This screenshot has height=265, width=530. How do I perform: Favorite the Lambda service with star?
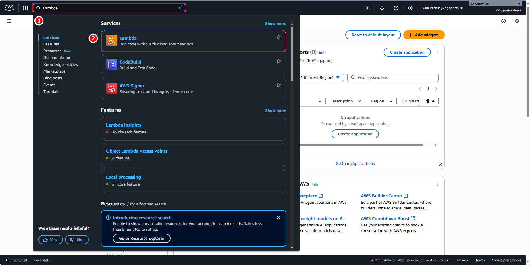click(x=279, y=37)
